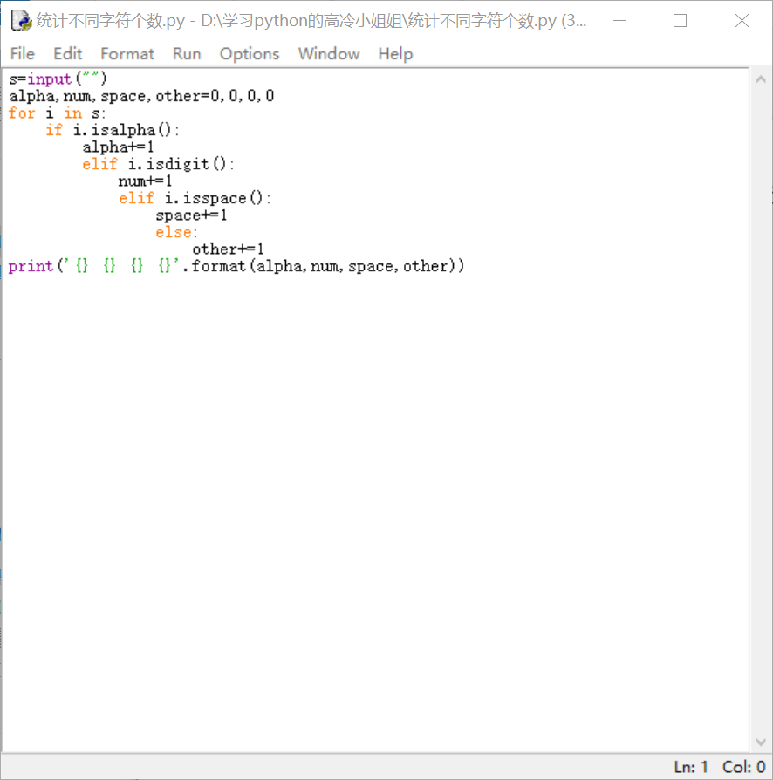The width and height of the screenshot is (773, 780).
Task: Open the Options menu
Action: 250,54
